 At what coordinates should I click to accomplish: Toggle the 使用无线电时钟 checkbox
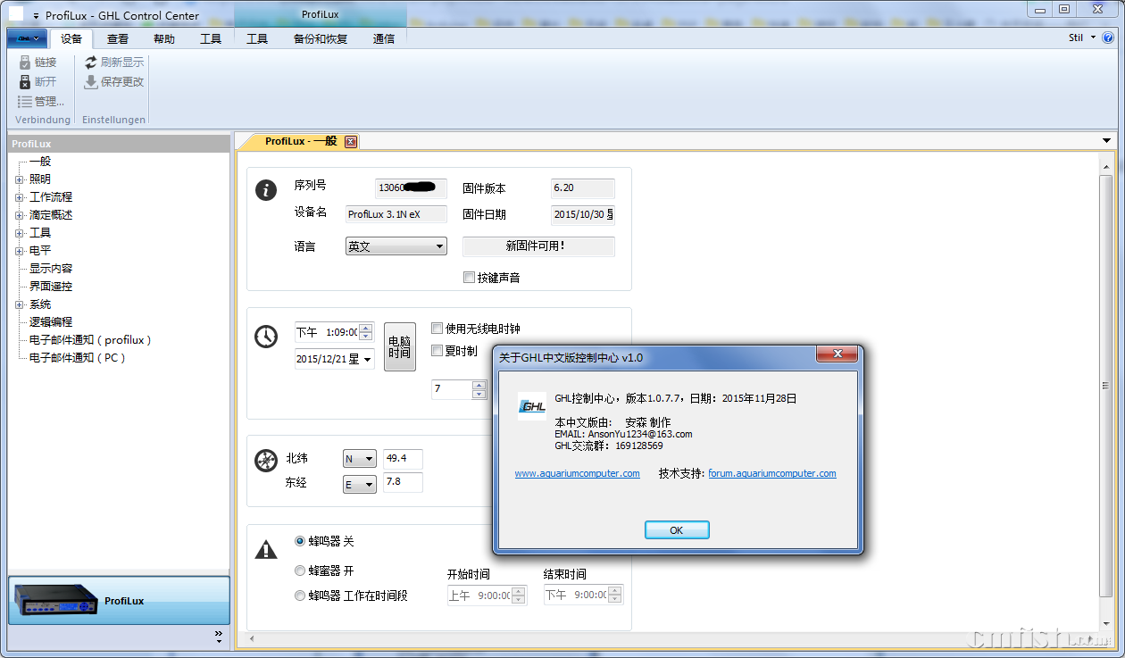437,329
